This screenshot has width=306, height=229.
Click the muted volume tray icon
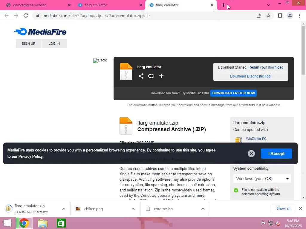[278, 223]
